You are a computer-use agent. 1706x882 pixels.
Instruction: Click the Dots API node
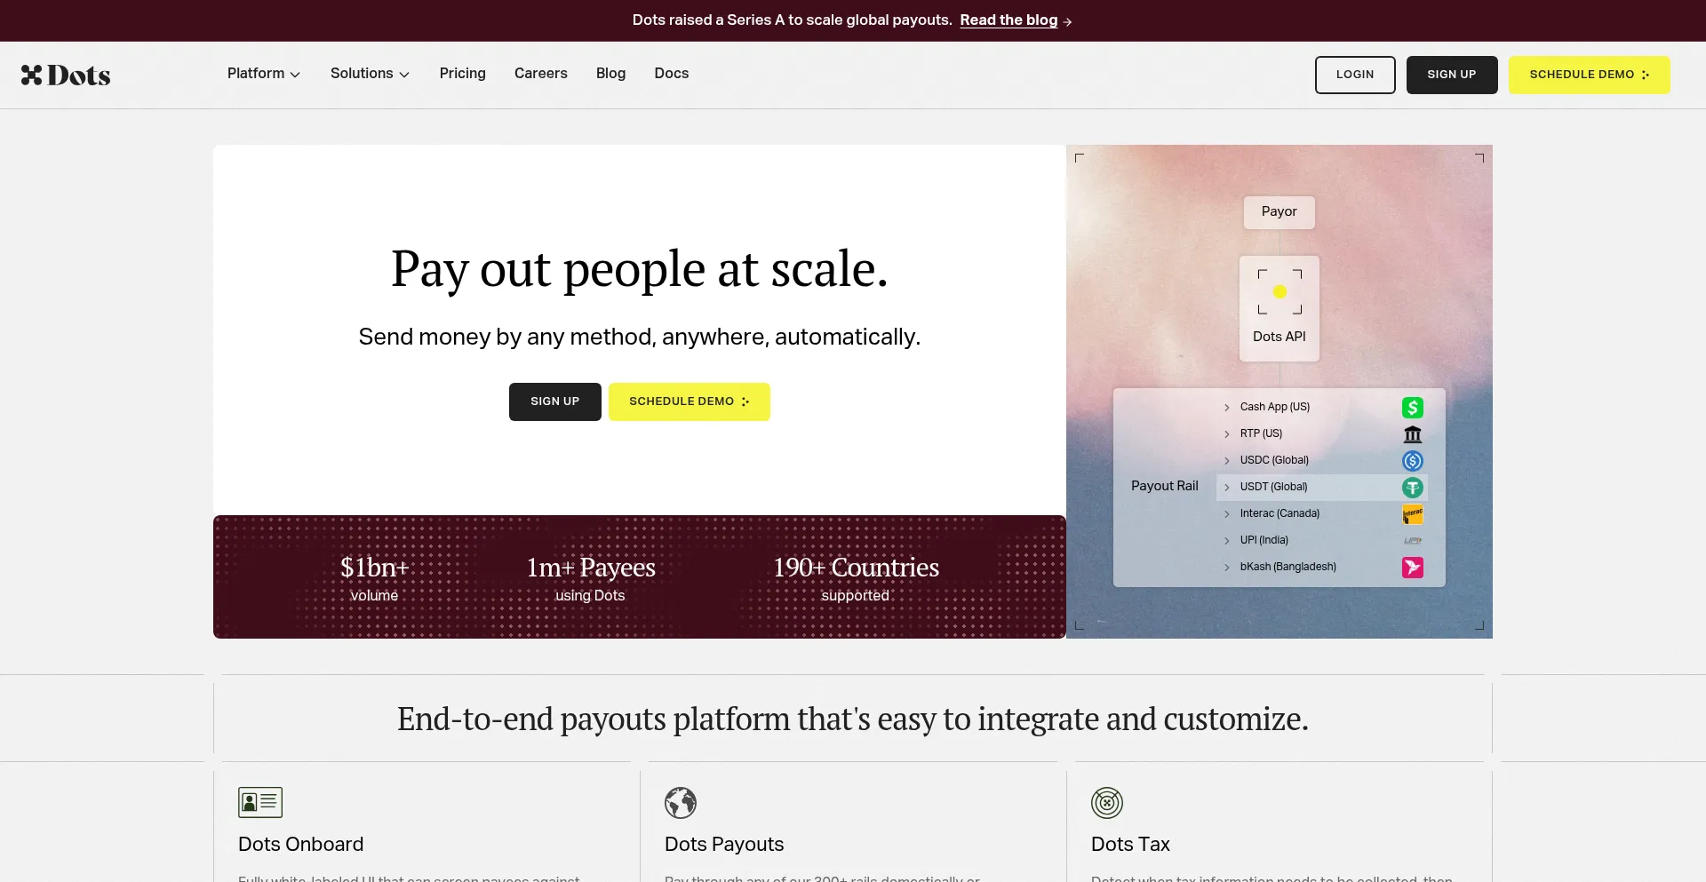(x=1279, y=308)
